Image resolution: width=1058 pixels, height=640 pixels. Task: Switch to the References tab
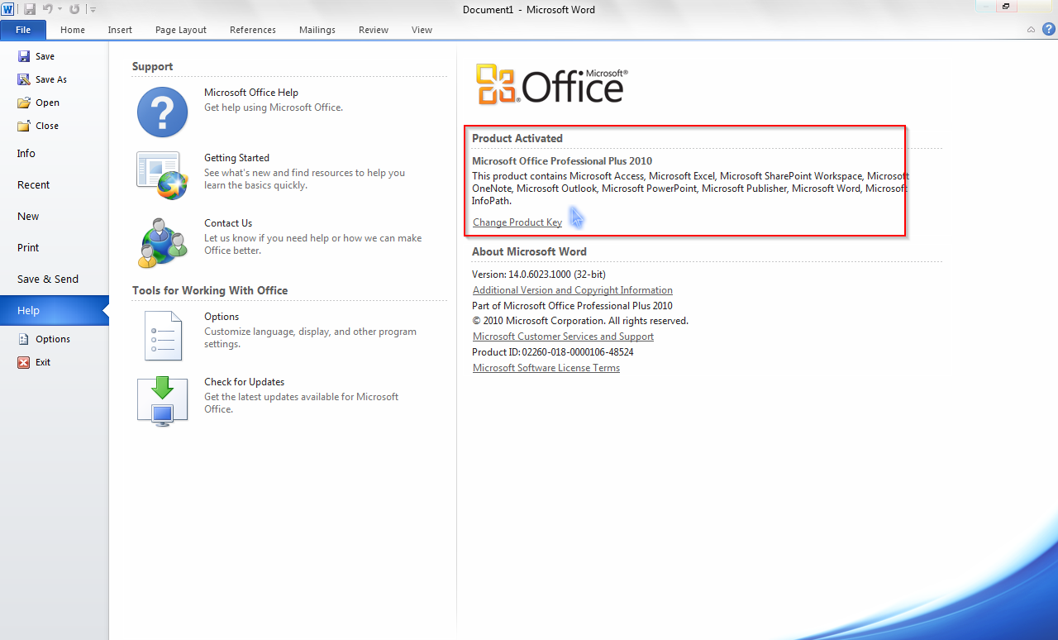253,30
